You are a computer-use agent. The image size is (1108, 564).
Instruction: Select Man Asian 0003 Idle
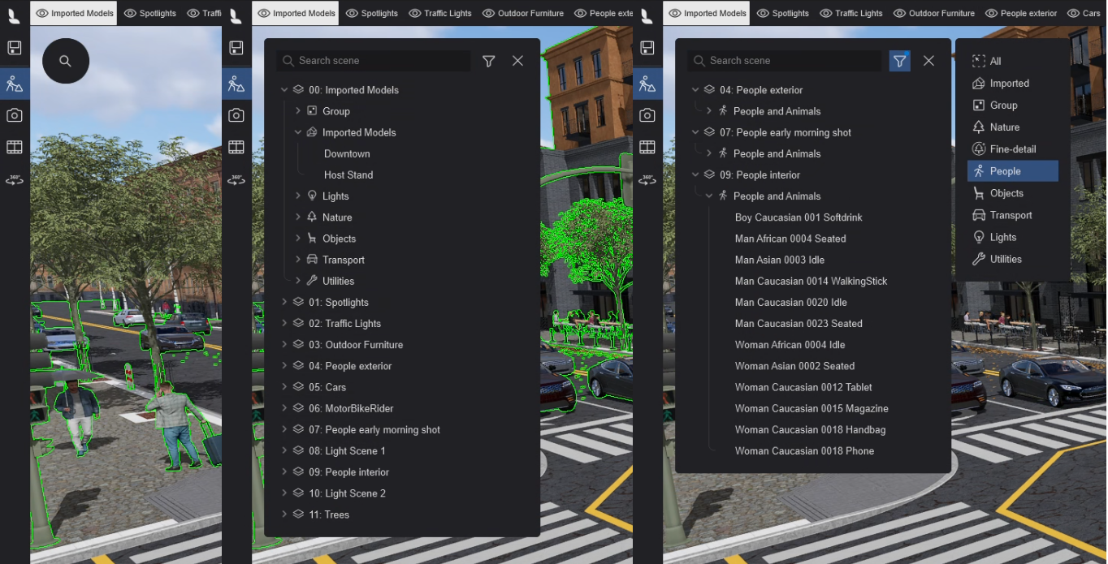point(779,260)
